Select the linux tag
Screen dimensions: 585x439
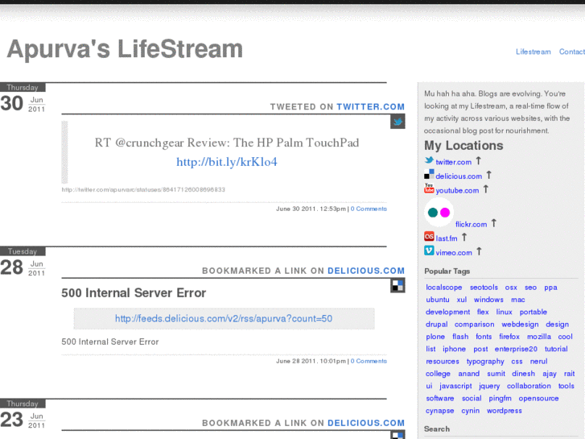(x=505, y=313)
